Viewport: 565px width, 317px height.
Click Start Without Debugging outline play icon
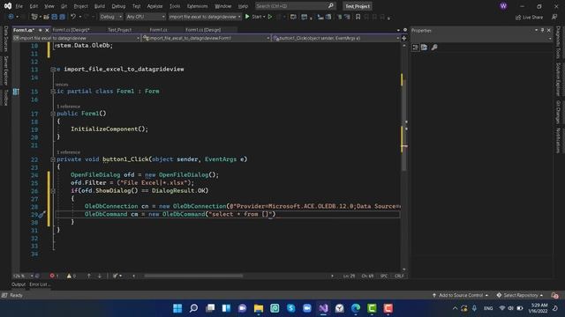(x=270, y=17)
